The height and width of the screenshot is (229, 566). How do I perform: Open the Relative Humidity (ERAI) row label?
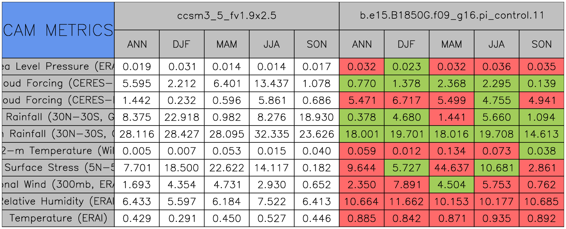pos(58,202)
